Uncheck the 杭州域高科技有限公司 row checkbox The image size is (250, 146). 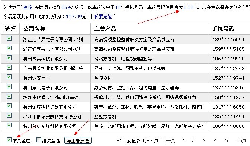pos(9,57)
